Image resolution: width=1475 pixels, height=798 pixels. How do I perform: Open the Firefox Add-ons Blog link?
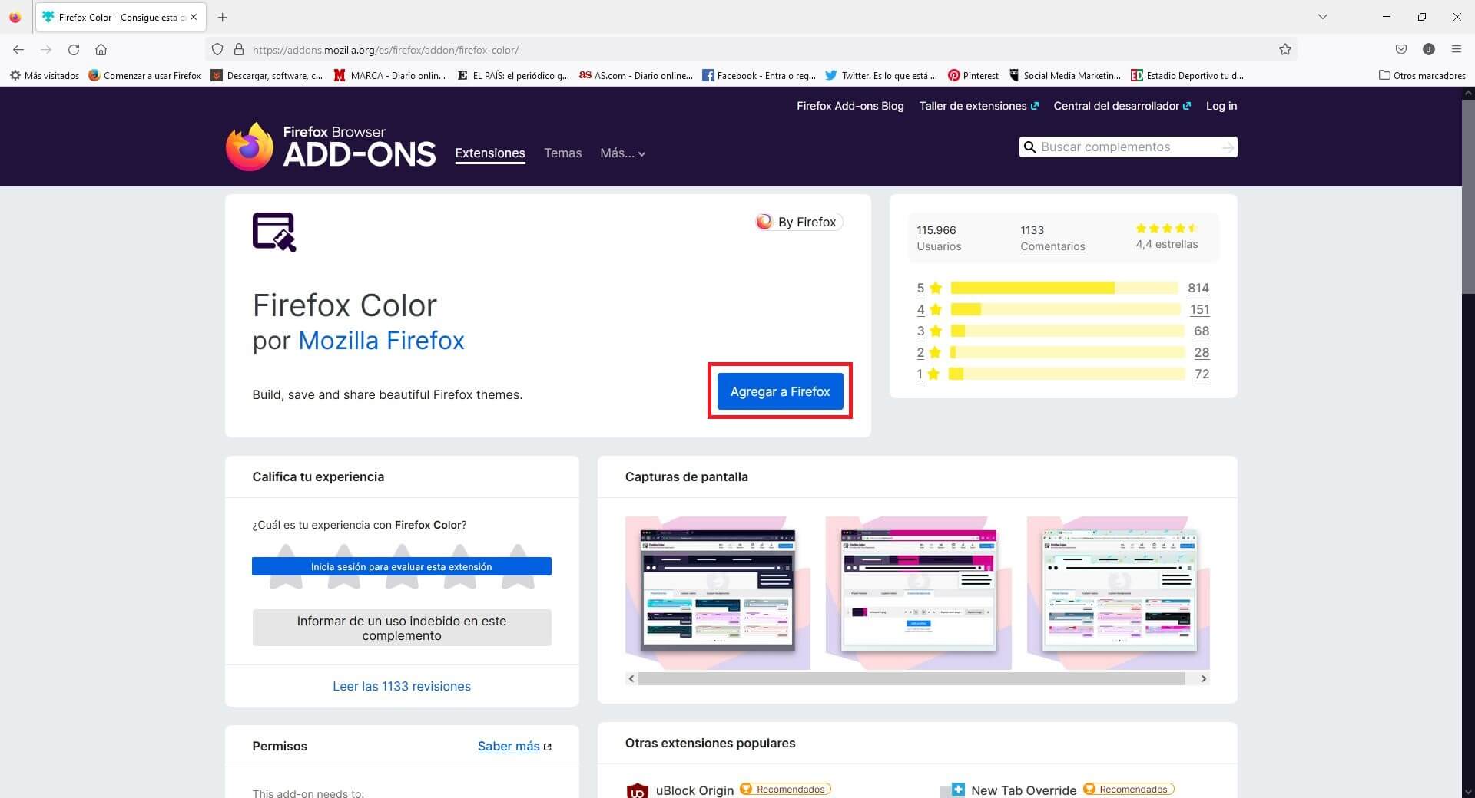[x=850, y=106]
